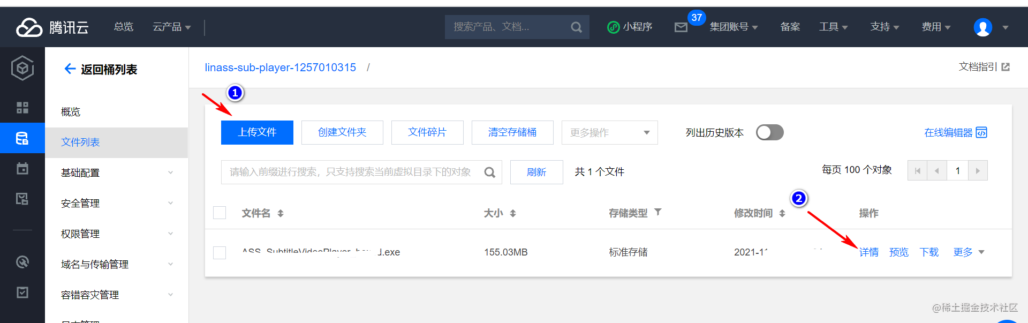Click the 清空存储桶 button
This screenshot has width=1028, height=323.
point(512,132)
